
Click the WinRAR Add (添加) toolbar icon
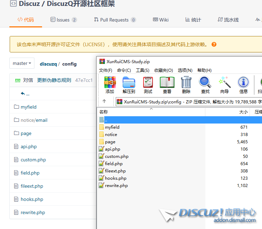(x=110, y=85)
